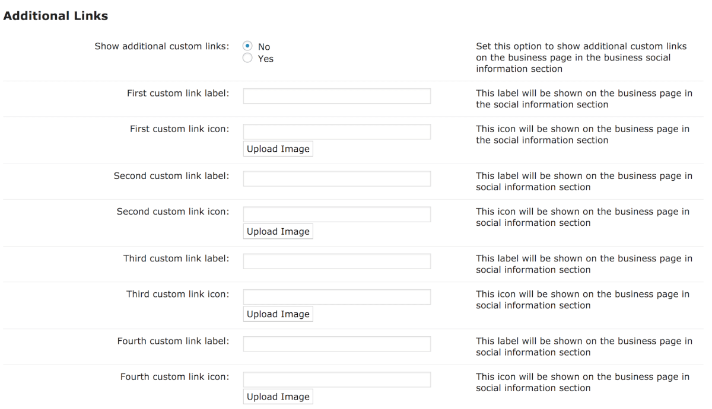Click the 'Second custom link label:' caption text

[171, 176]
